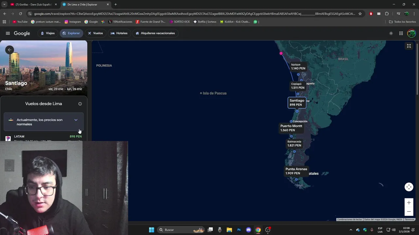The image size is (419, 235).
Task: Open Alquileres vacacionales tab
Action: click(x=155, y=33)
